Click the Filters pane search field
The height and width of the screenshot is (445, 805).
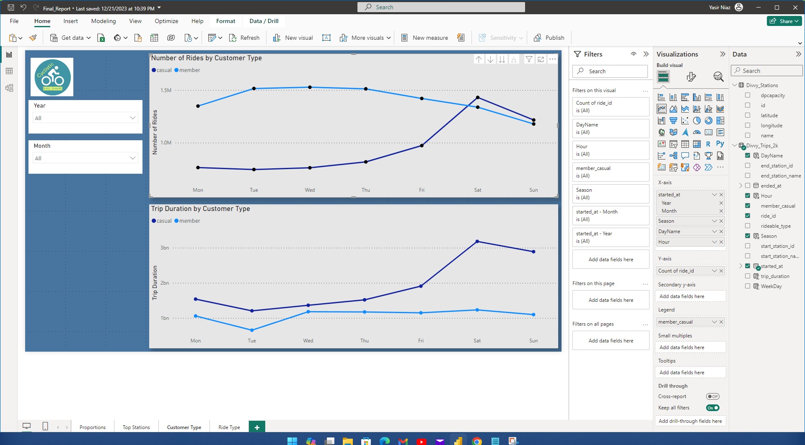[x=610, y=71]
